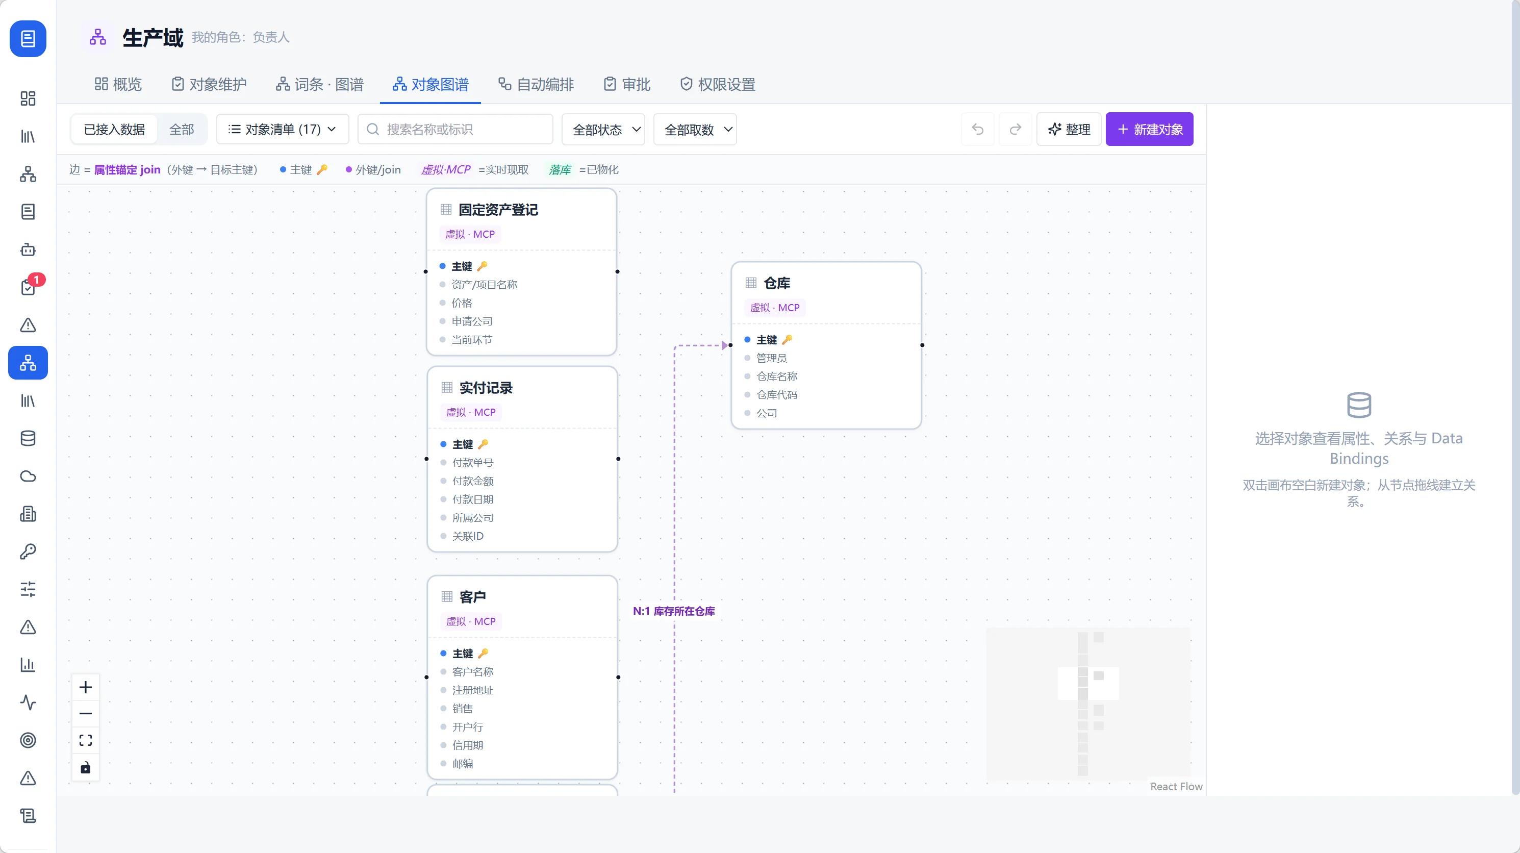Image resolution: width=1520 pixels, height=853 pixels.
Task: Expand the 对象清单 (17) dropdown
Action: point(283,129)
